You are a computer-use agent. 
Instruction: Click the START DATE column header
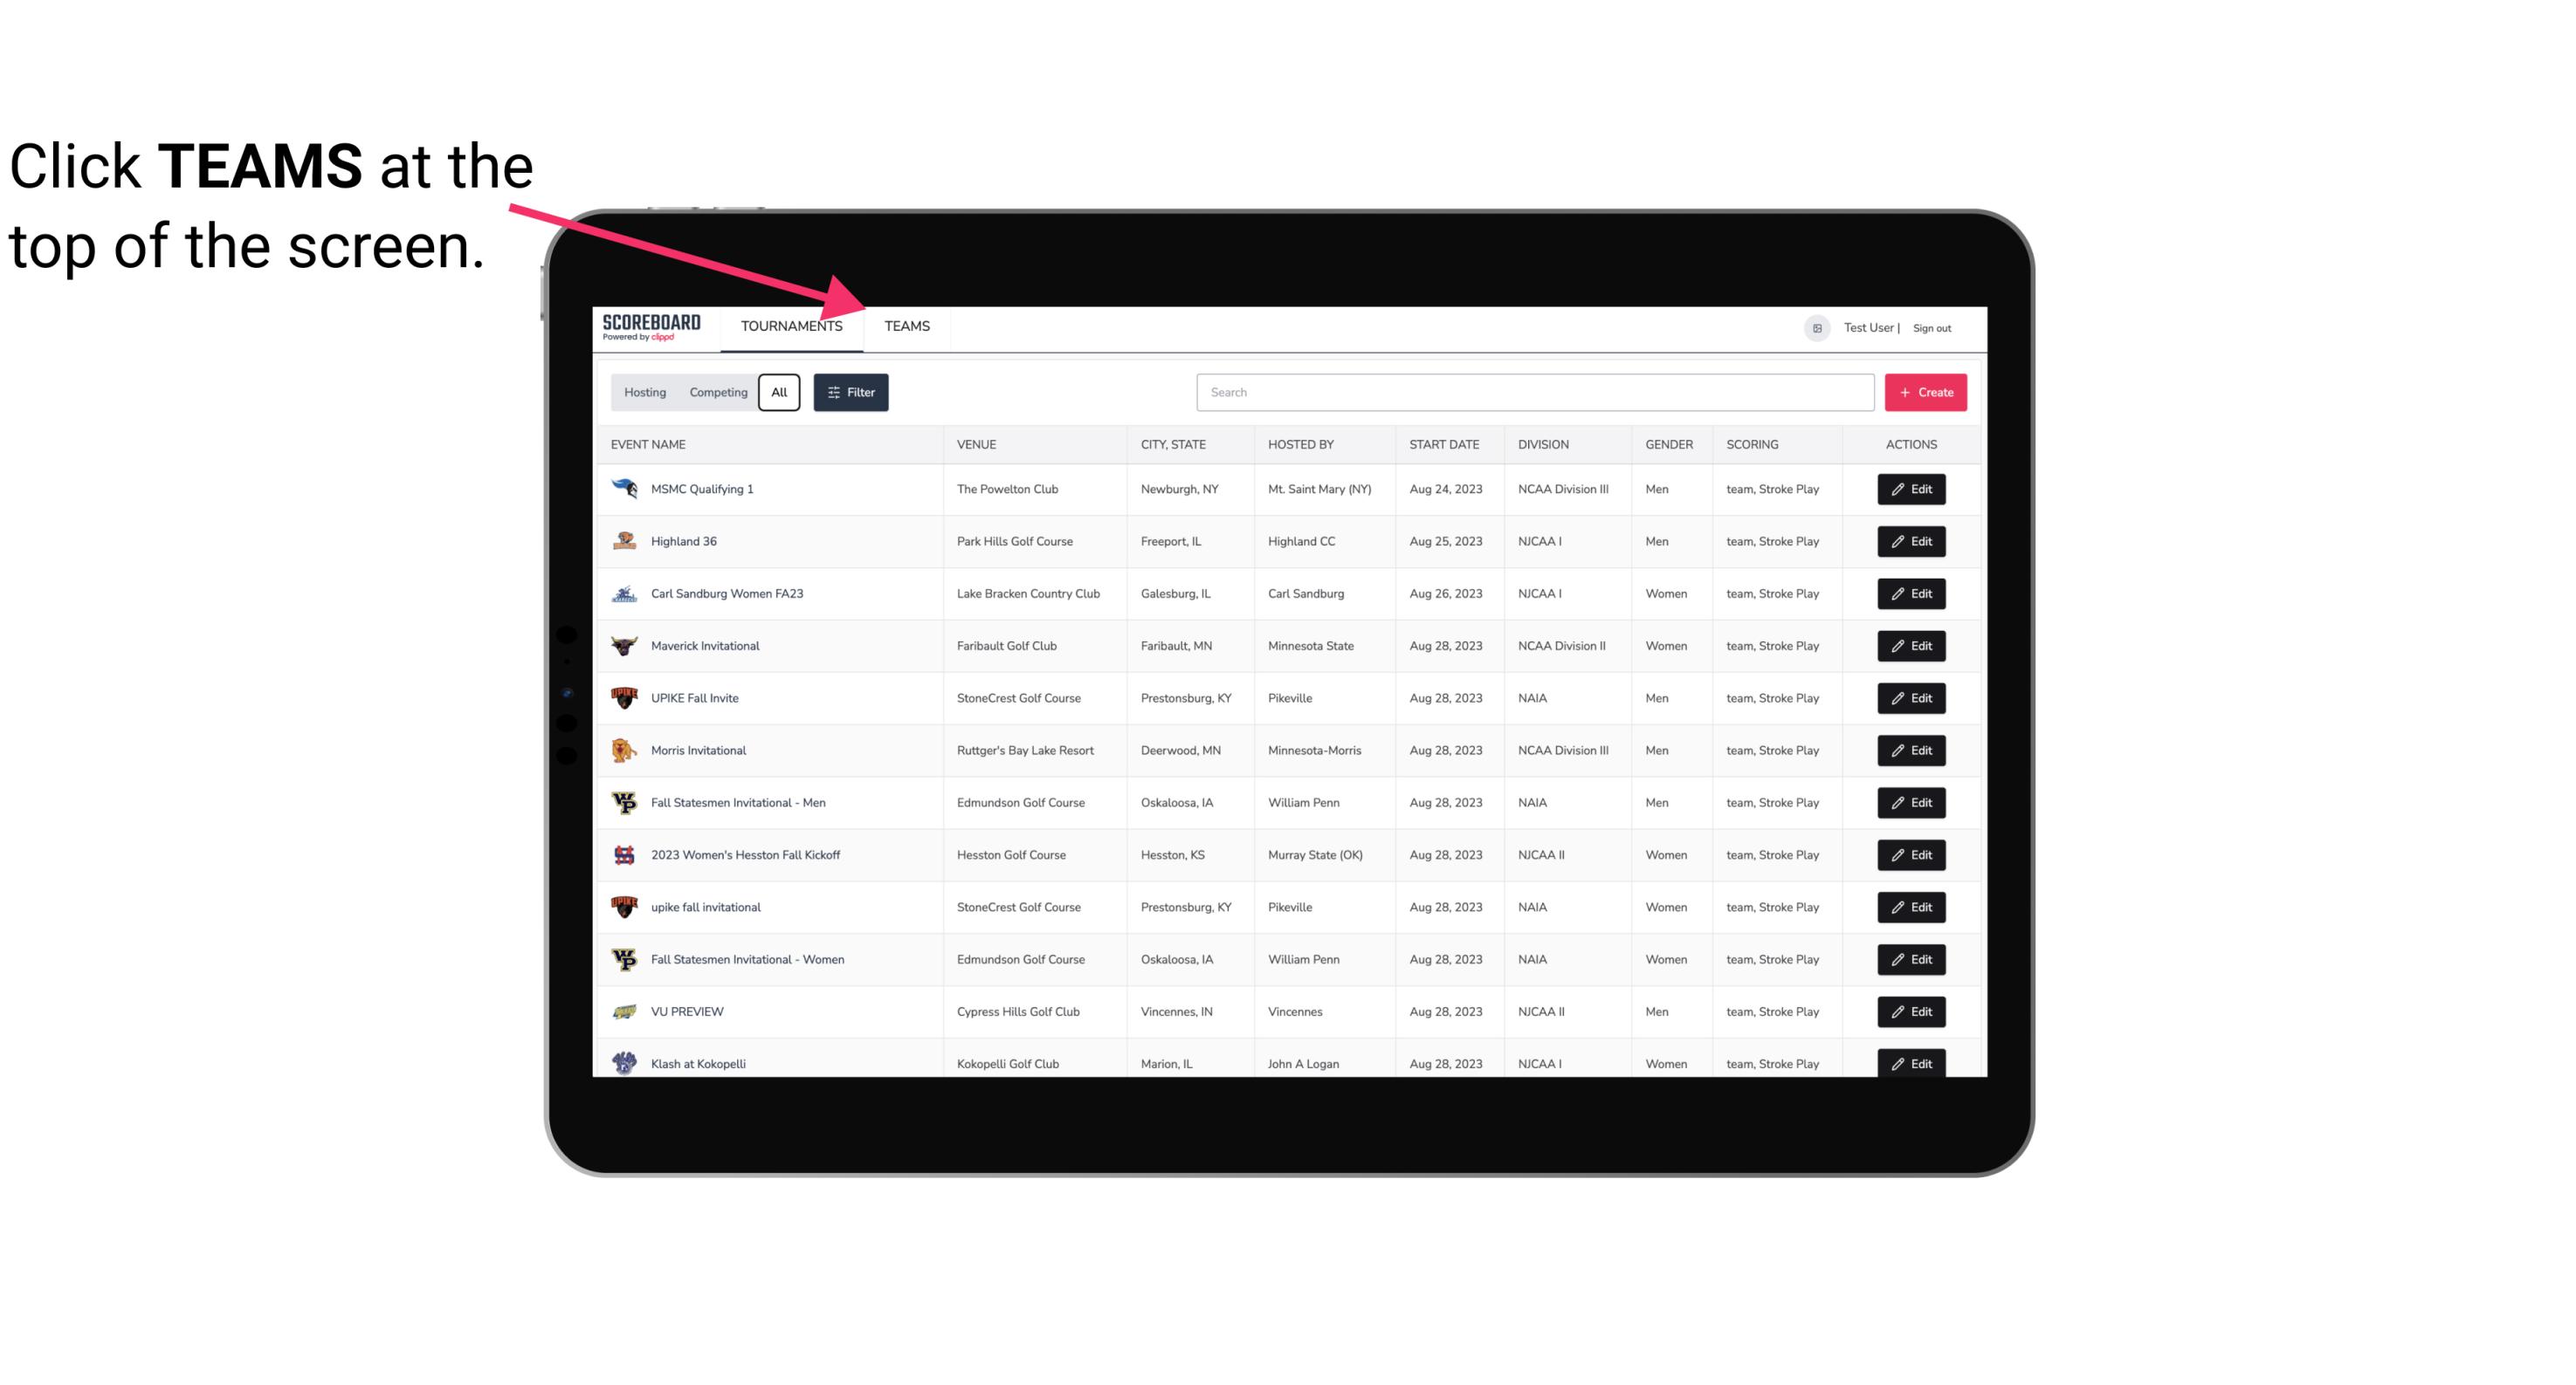[1442, 443]
